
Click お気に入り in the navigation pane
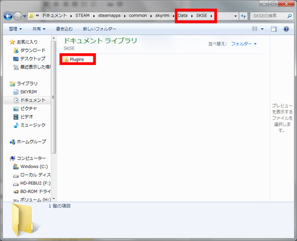[x=27, y=42]
